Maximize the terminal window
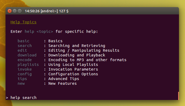This screenshot has width=185, height=106. pos(19,11)
